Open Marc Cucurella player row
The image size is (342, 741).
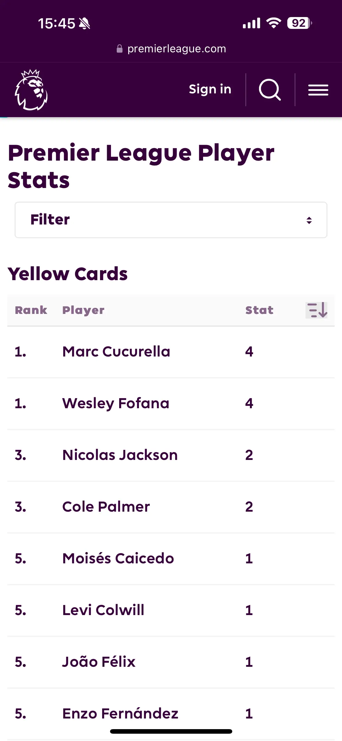click(x=171, y=352)
